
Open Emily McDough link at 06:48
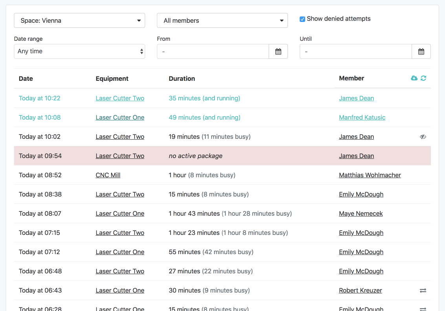pos(361,271)
